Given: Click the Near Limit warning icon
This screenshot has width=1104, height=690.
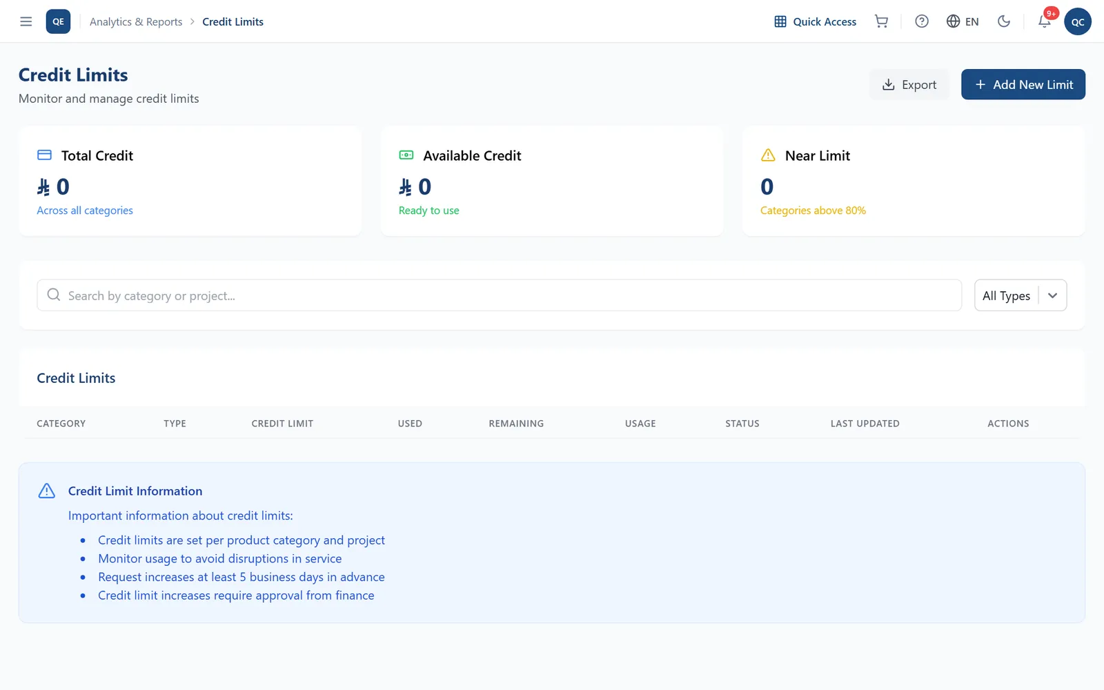Looking at the screenshot, I should pos(768,155).
